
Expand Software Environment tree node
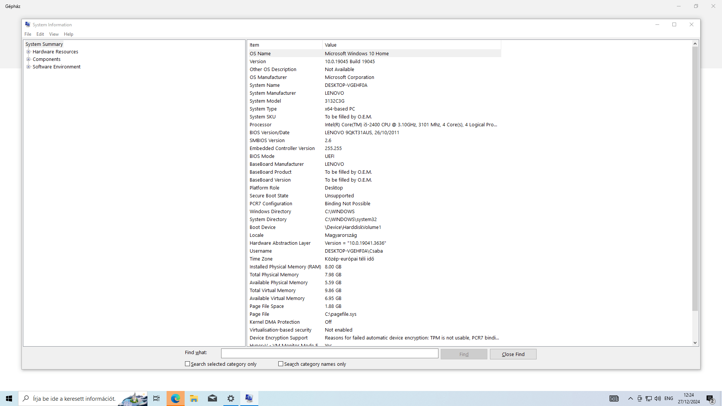[x=28, y=67]
